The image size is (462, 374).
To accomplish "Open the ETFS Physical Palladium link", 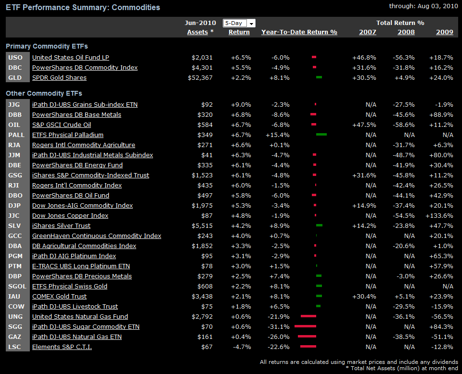I will pyautogui.click(x=68, y=135).
